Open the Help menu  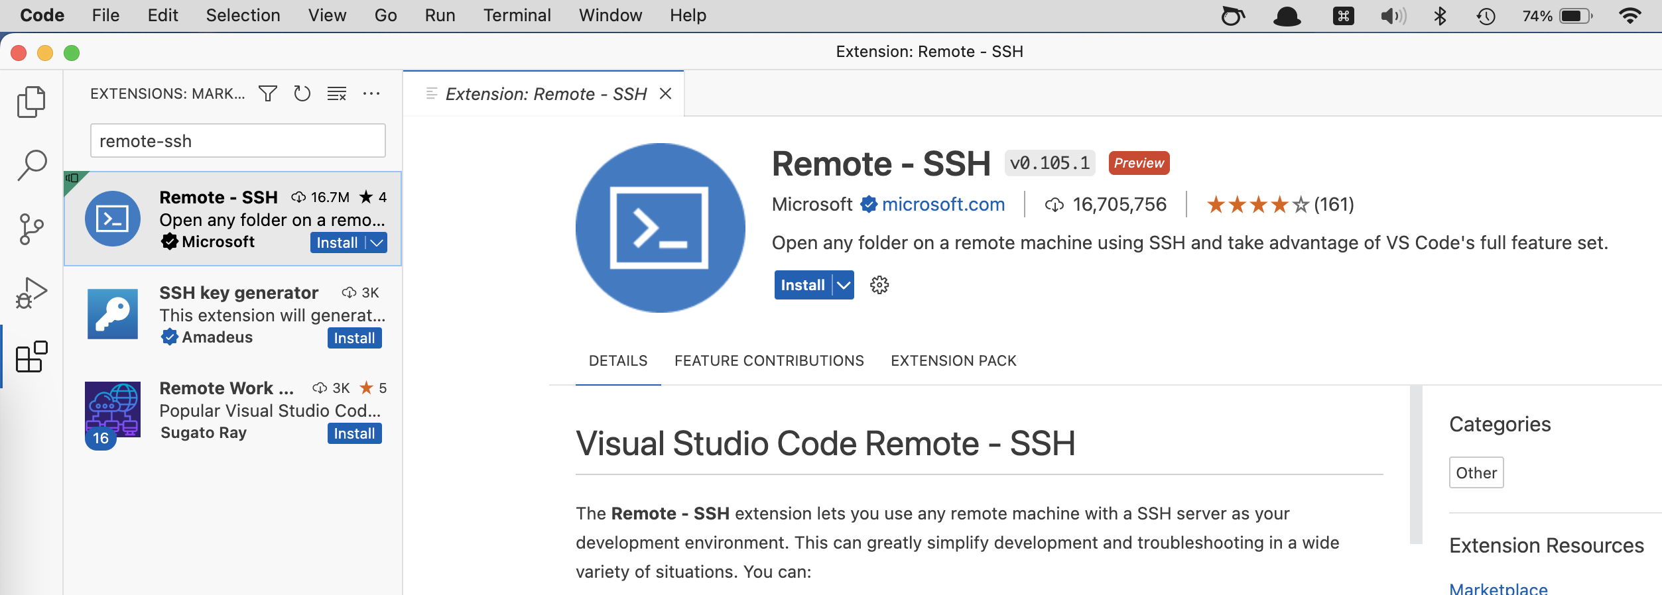(x=688, y=15)
